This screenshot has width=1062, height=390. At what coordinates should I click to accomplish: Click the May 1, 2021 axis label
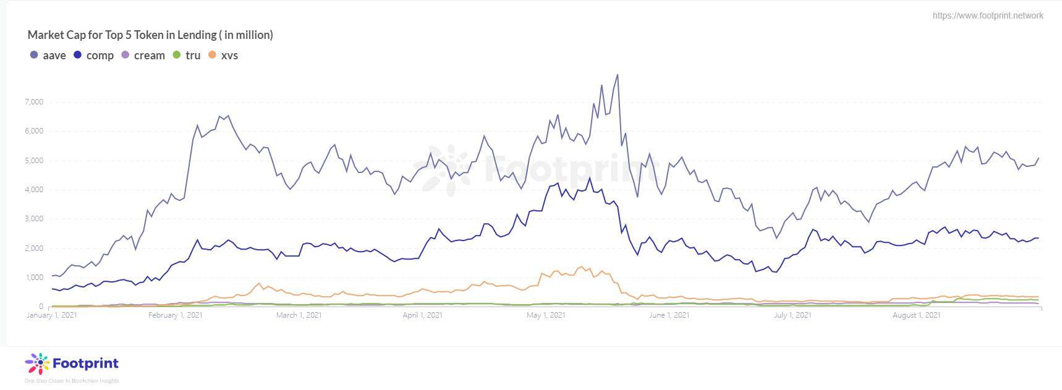(546, 315)
